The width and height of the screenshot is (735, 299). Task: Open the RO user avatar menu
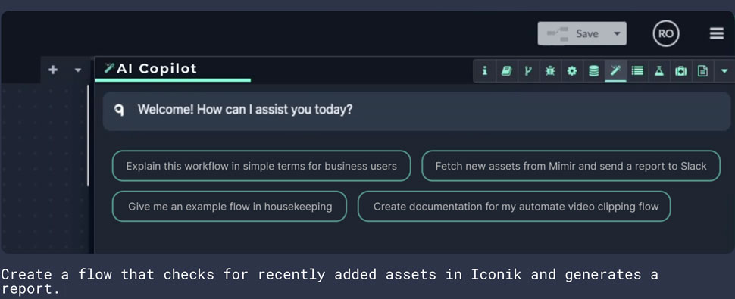click(666, 34)
